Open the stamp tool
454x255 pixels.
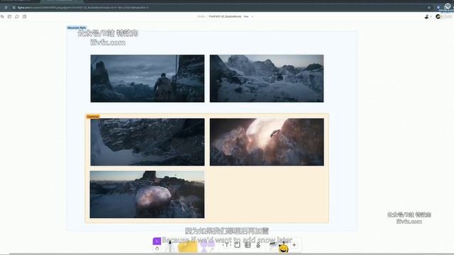258,245
